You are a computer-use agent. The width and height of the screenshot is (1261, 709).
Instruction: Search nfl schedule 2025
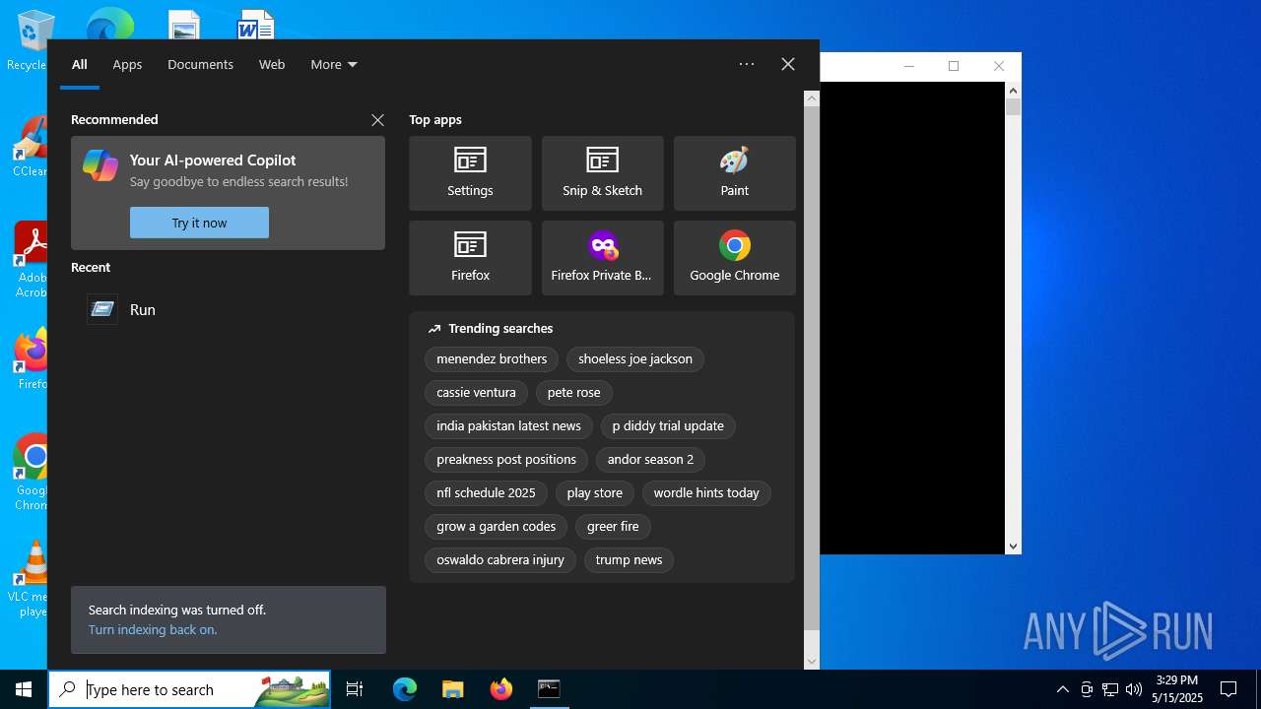click(x=486, y=492)
